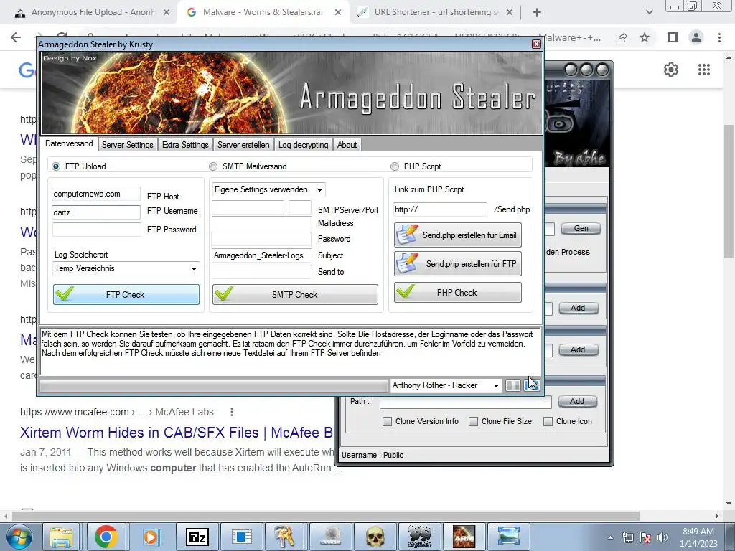Check Clone Version Info in back window
735x551 pixels.
(x=387, y=421)
